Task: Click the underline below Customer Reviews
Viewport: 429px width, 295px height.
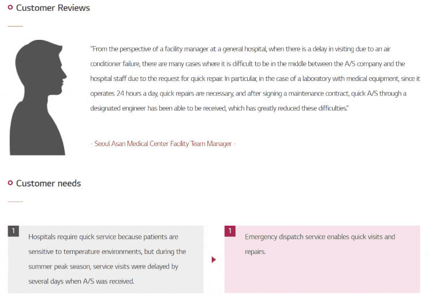Action: [x=16, y=27]
